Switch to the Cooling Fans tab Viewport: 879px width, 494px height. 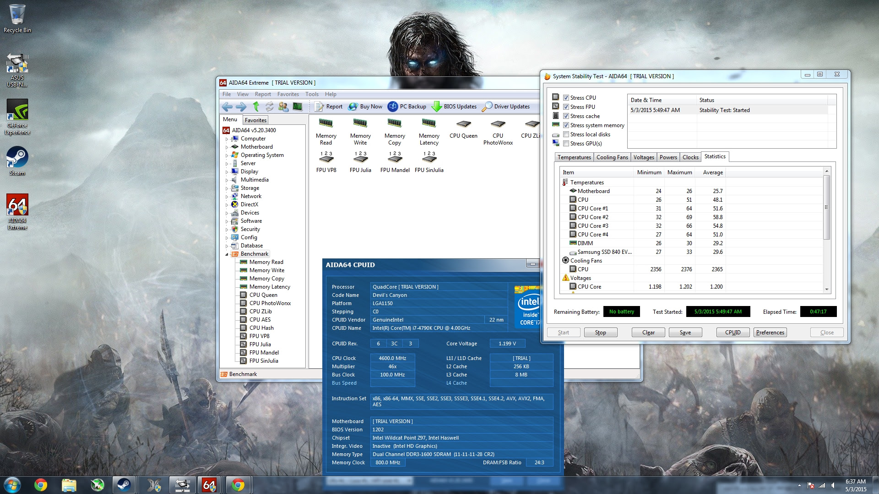click(612, 157)
